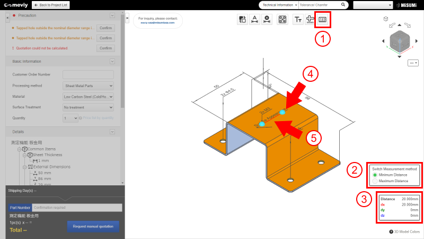Click the 3D Model Colors help icon
Screen dimensions: 424x239
point(391,232)
